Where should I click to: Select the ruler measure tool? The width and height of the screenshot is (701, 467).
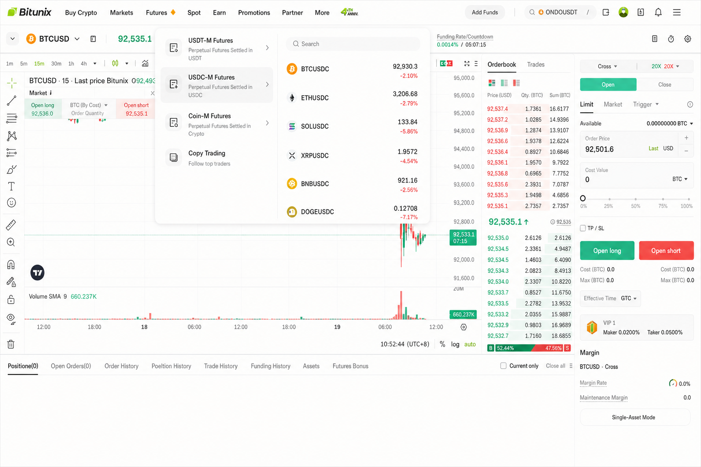(x=11, y=225)
